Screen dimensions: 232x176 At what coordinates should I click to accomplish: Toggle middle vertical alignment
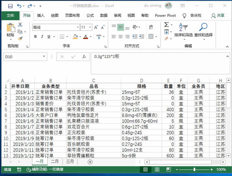120,27
